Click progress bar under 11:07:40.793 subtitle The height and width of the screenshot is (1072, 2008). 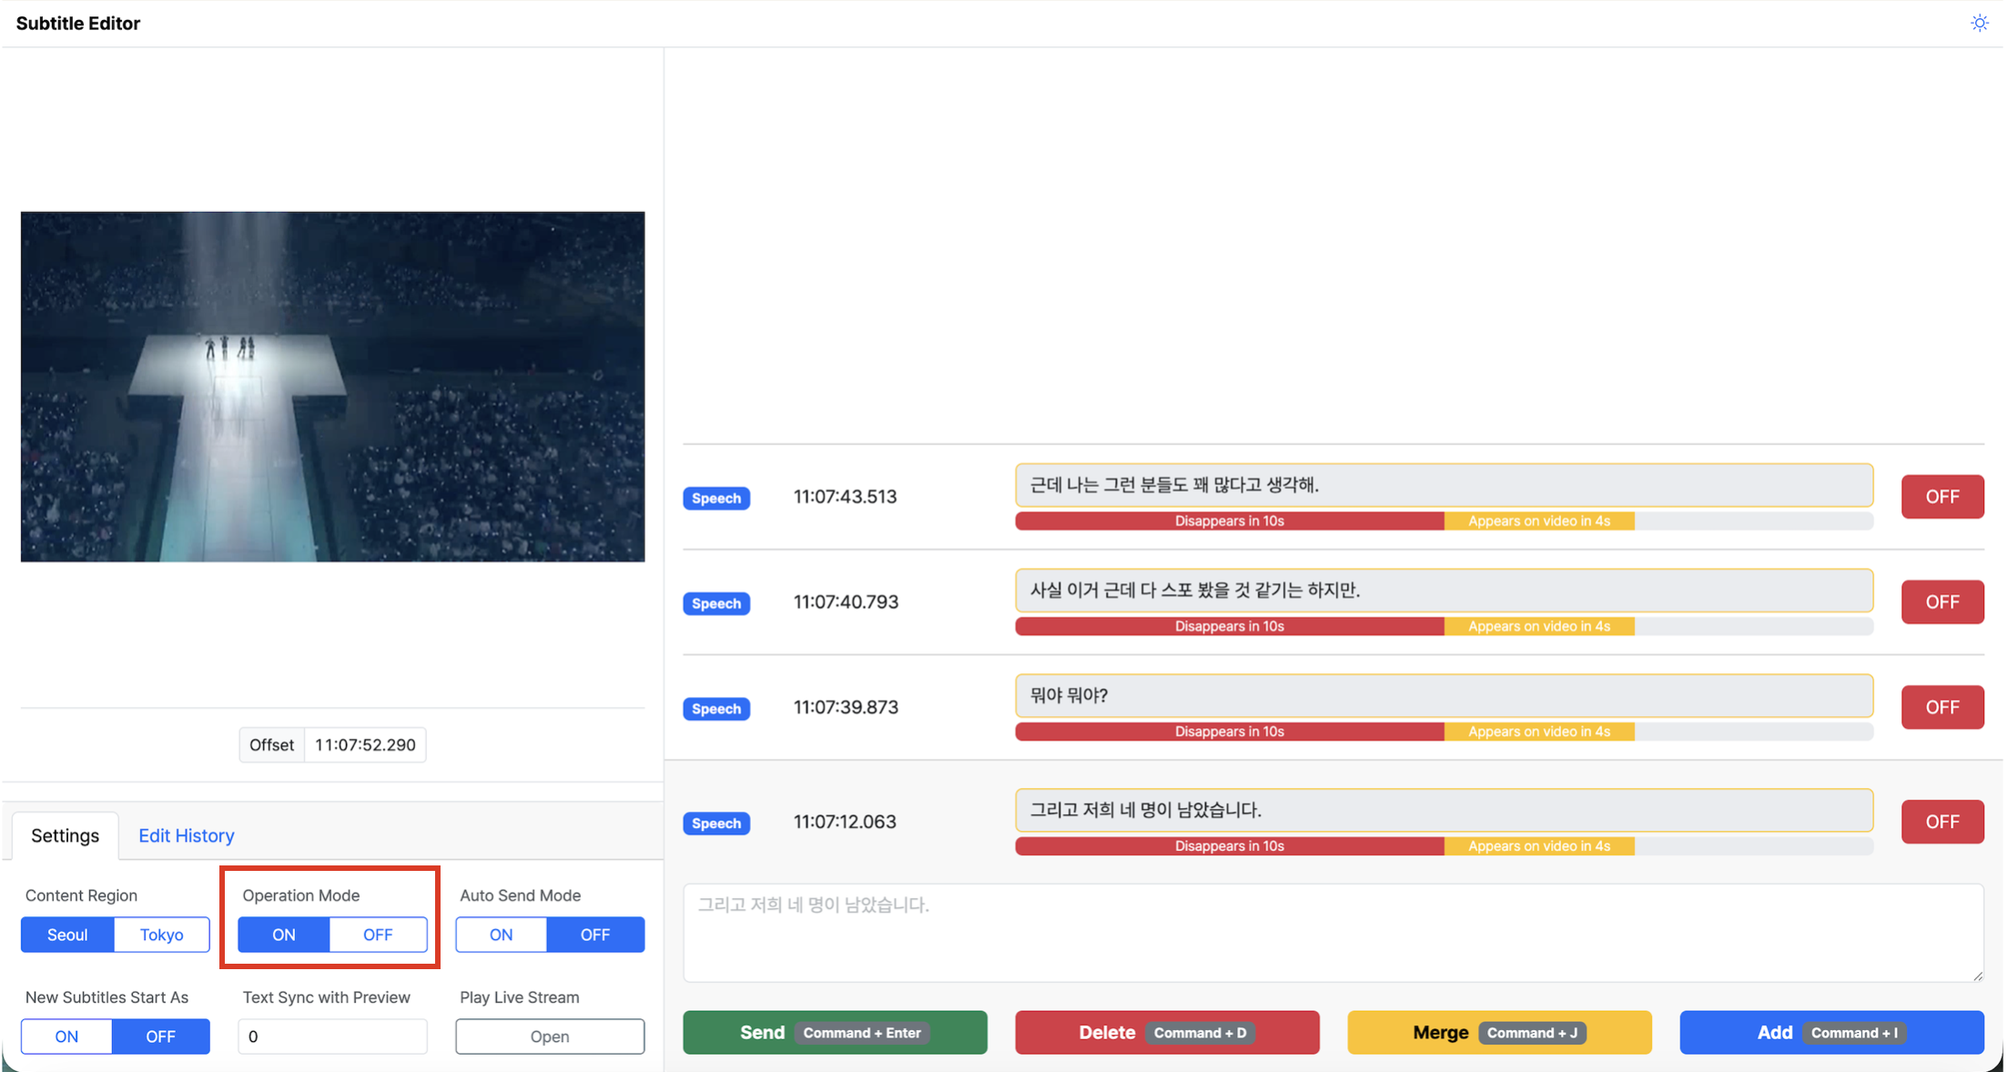(x=1444, y=626)
